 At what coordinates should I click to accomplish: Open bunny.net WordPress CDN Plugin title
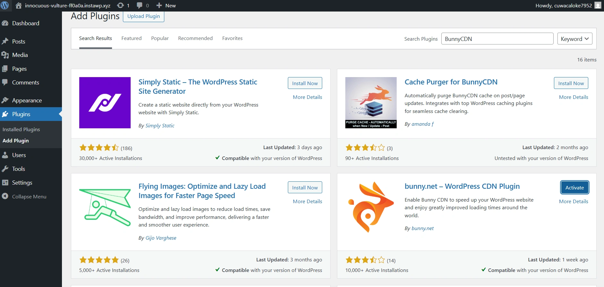(x=462, y=187)
